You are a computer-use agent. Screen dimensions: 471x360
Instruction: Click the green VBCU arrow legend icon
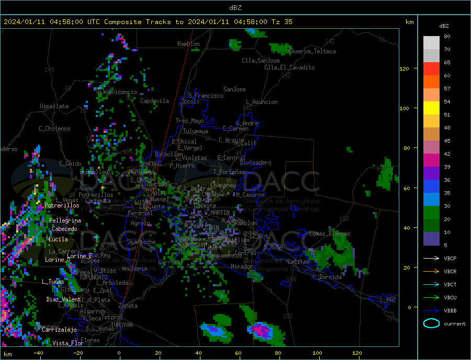(x=431, y=297)
